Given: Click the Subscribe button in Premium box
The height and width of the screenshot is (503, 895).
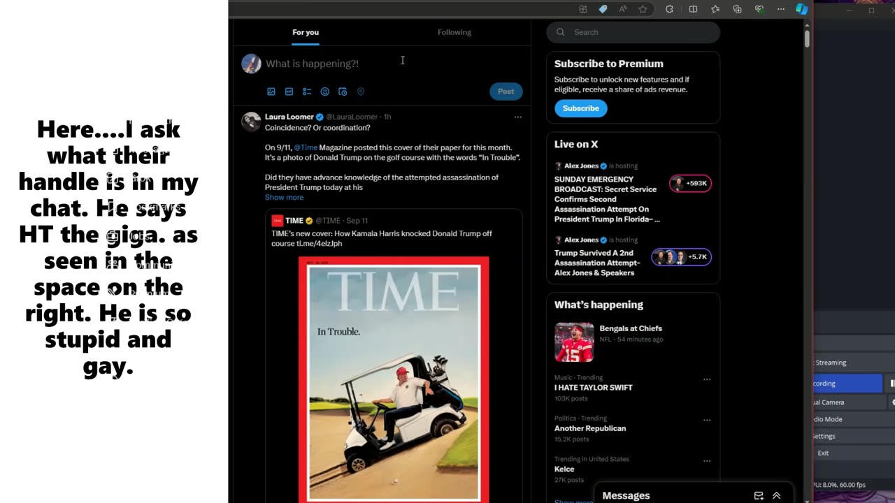Looking at the screenshot, I should pos(580,108).
